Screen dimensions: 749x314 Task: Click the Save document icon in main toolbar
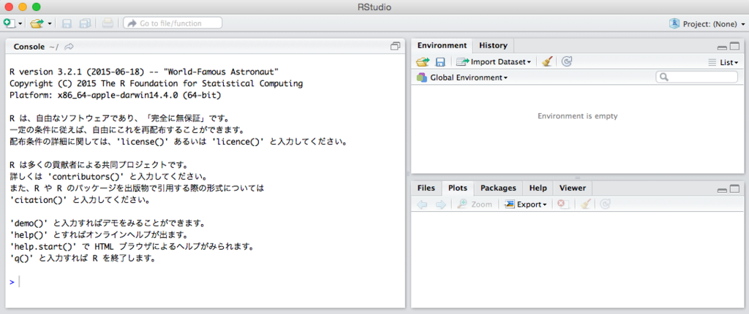tap(67, 23)
